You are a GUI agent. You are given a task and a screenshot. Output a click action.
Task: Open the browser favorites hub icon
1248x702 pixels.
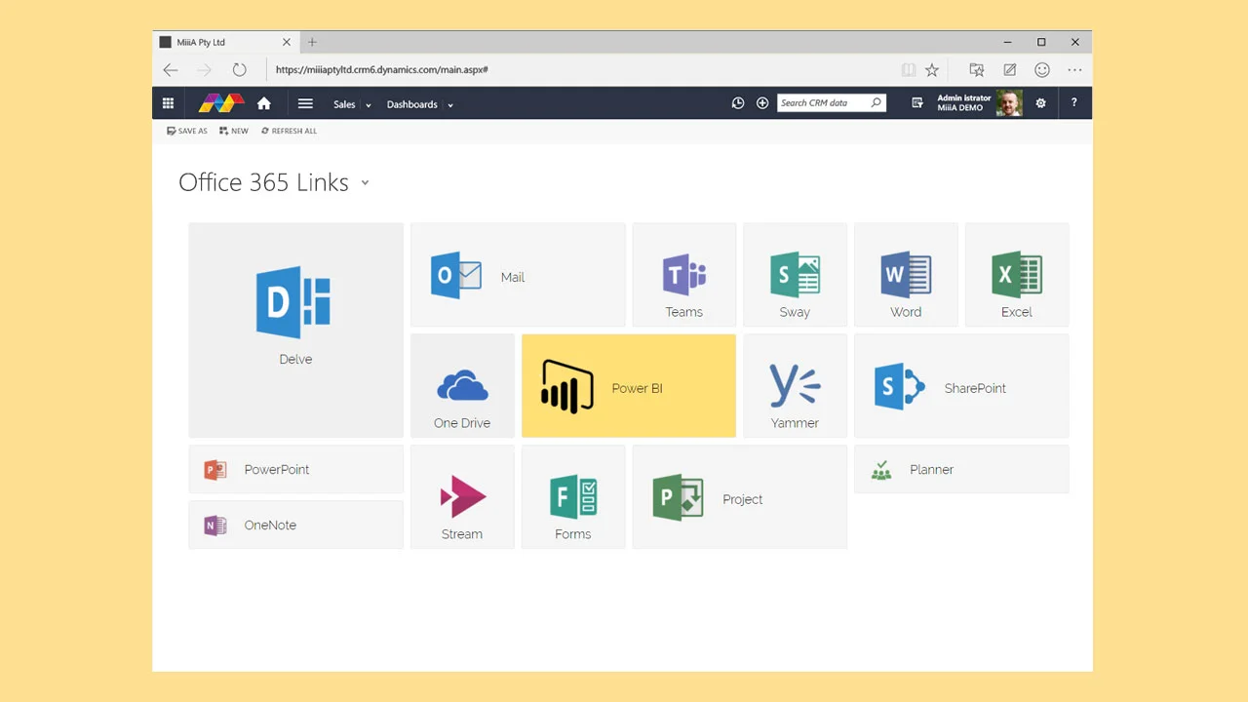coord(976,70)
